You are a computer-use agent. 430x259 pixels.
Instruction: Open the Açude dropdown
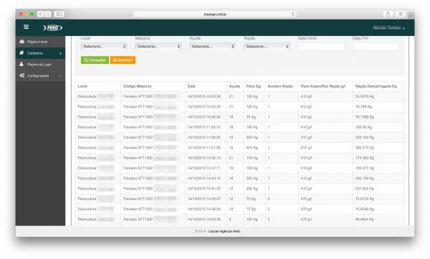[x=213, y=47]
